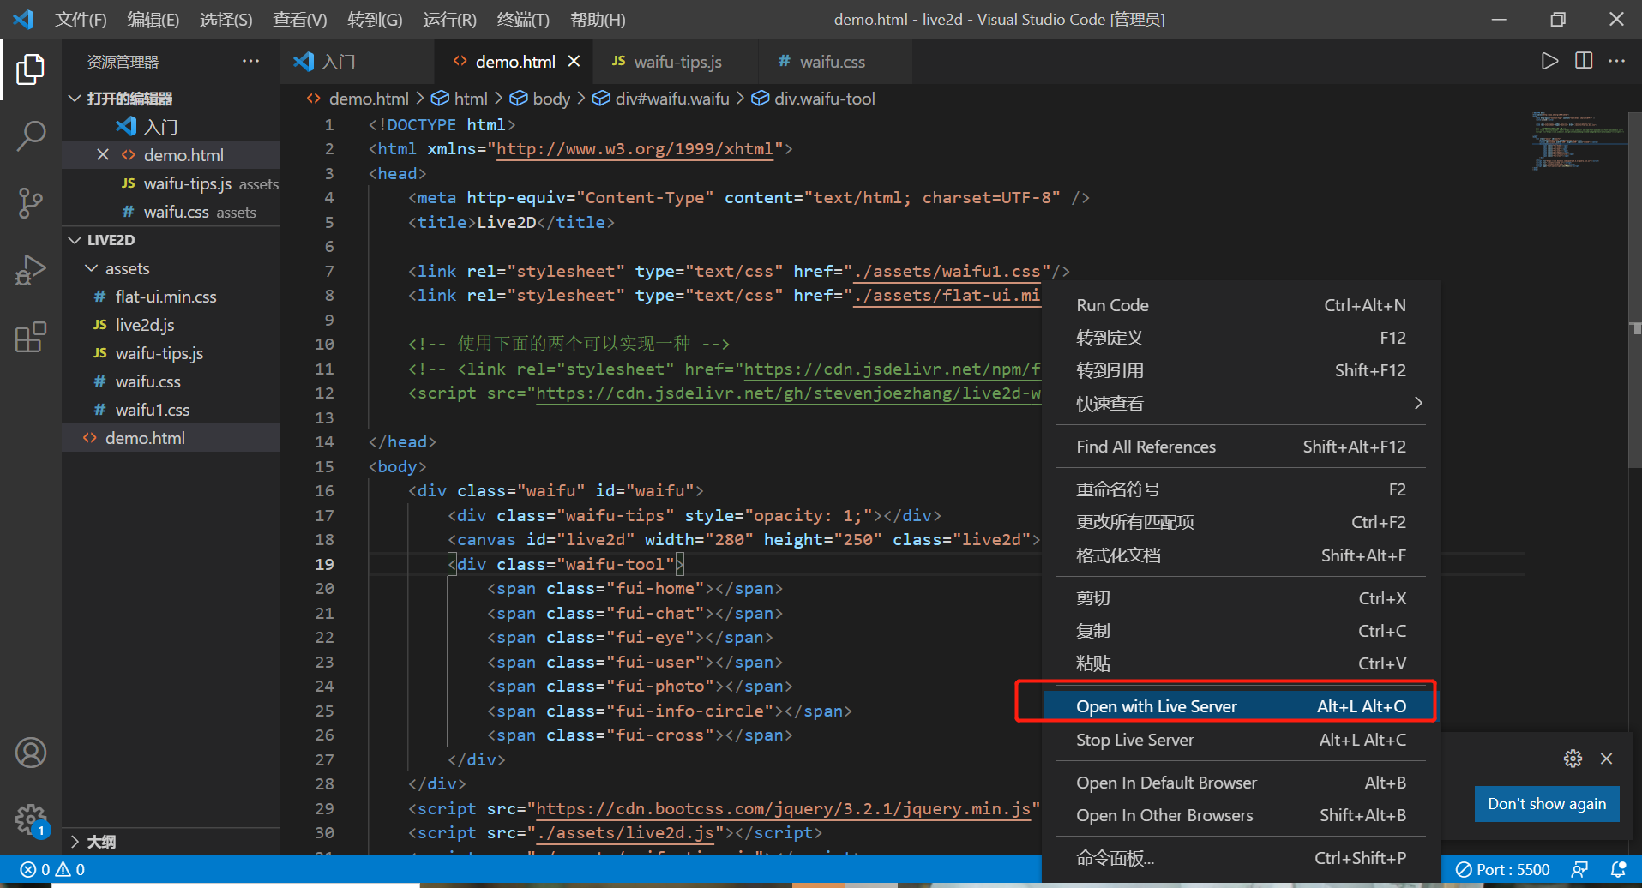Select Open with Live Server menu entry

click(x=1241, y=706)
